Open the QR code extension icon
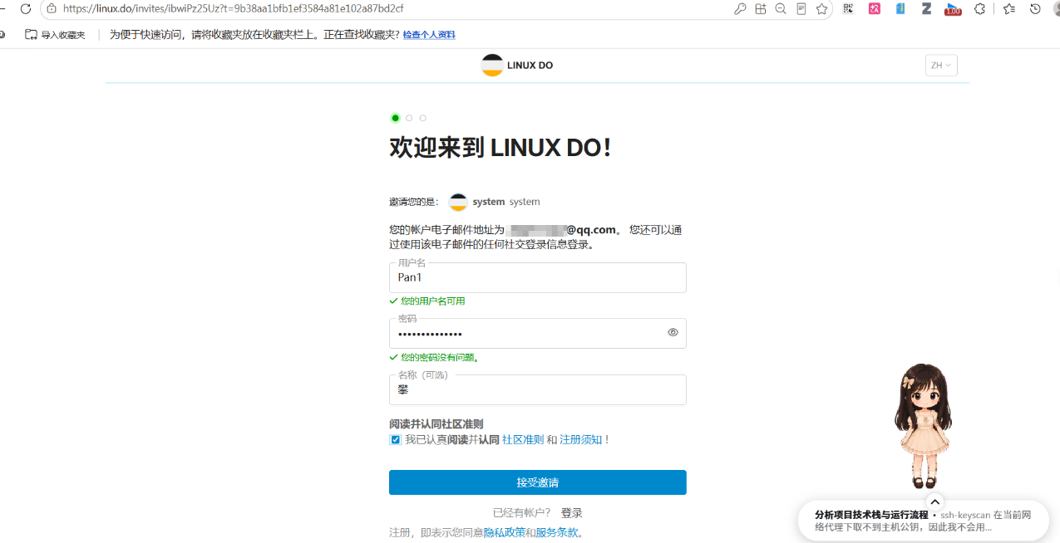Viewport: 1060px width, 543px height. click(848, 8)
